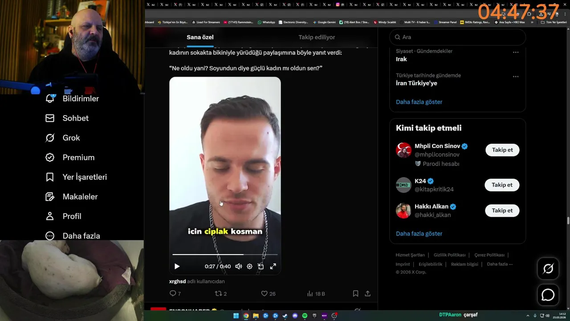Open Imprint footer link
570x321 pixels.
click(403, 264)
